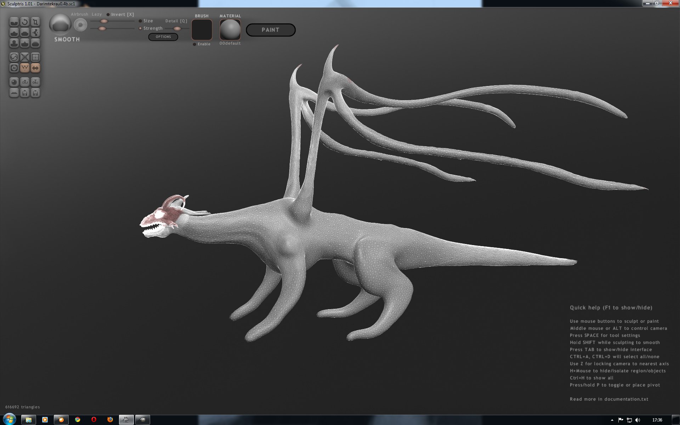The height and width of the screenshot is (425, 680).
Task: Select the Rotate tool
Action: (25, 22)
